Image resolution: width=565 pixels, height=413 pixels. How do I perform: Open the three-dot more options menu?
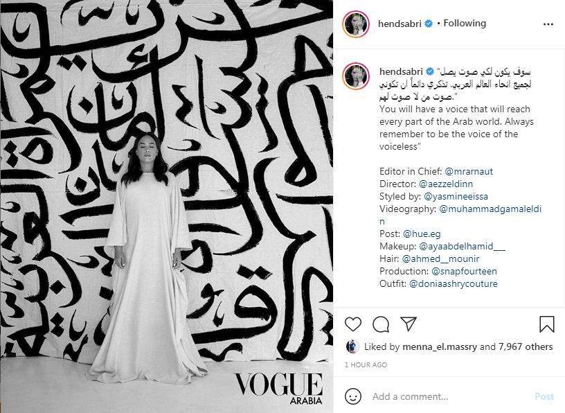click(548, 24)
